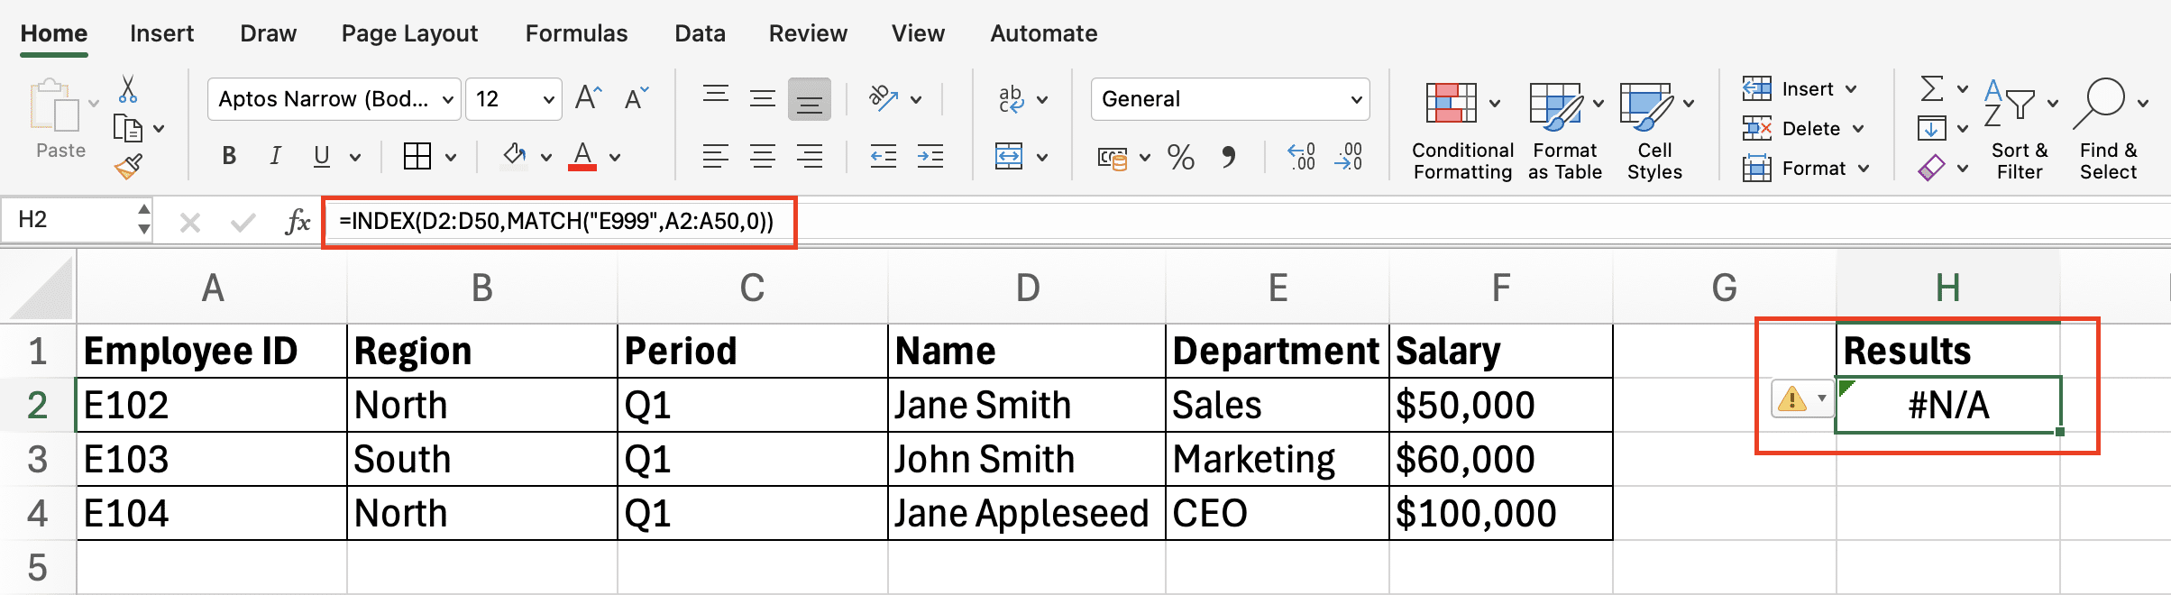Switch to the Data tab
Screen dimensions: 2171x595
[700, 33]
